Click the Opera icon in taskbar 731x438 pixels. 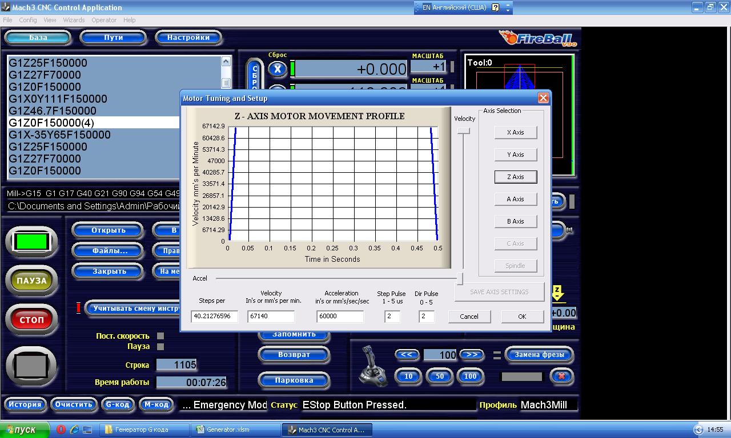click(61, 429)
